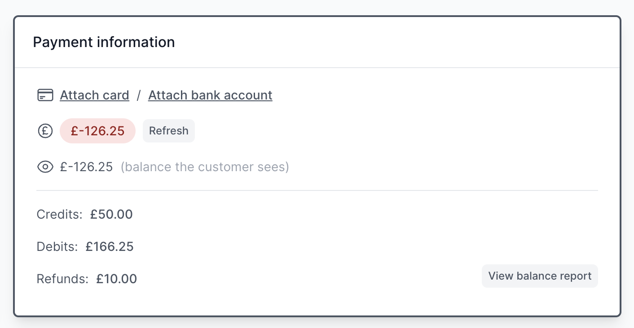Click the Refunds £10.00 amount
This screenshot has width=634, height=328.
116,278
